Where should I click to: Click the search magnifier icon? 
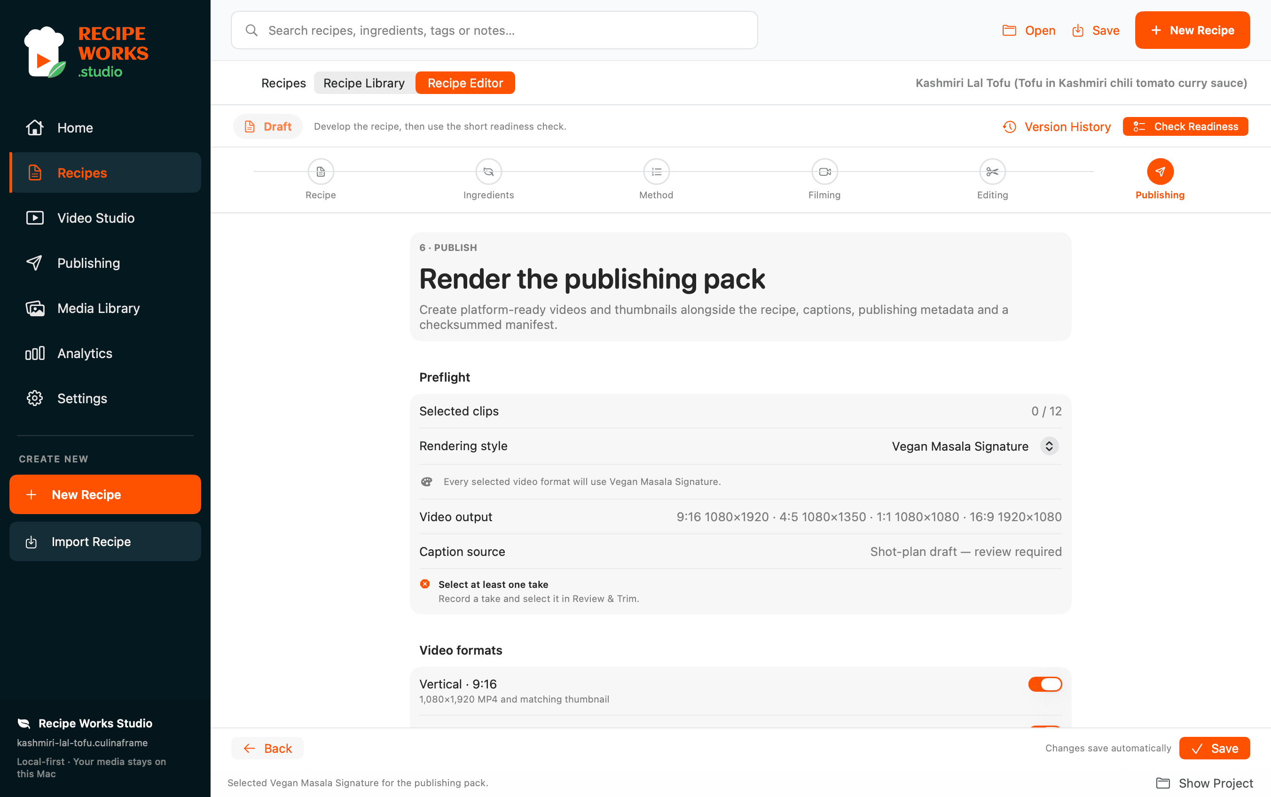coord(251,30)
